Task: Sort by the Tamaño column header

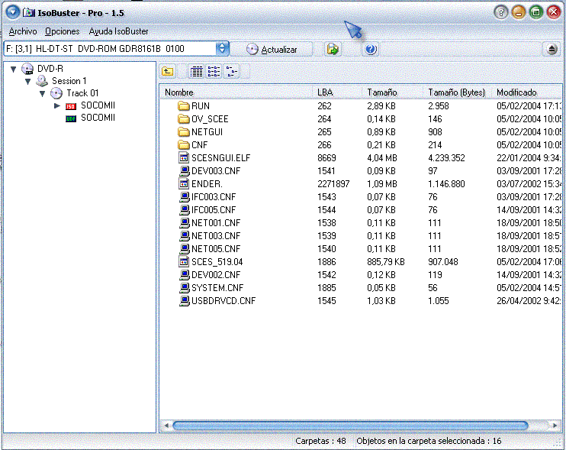Action: click(x=381, y=92)
